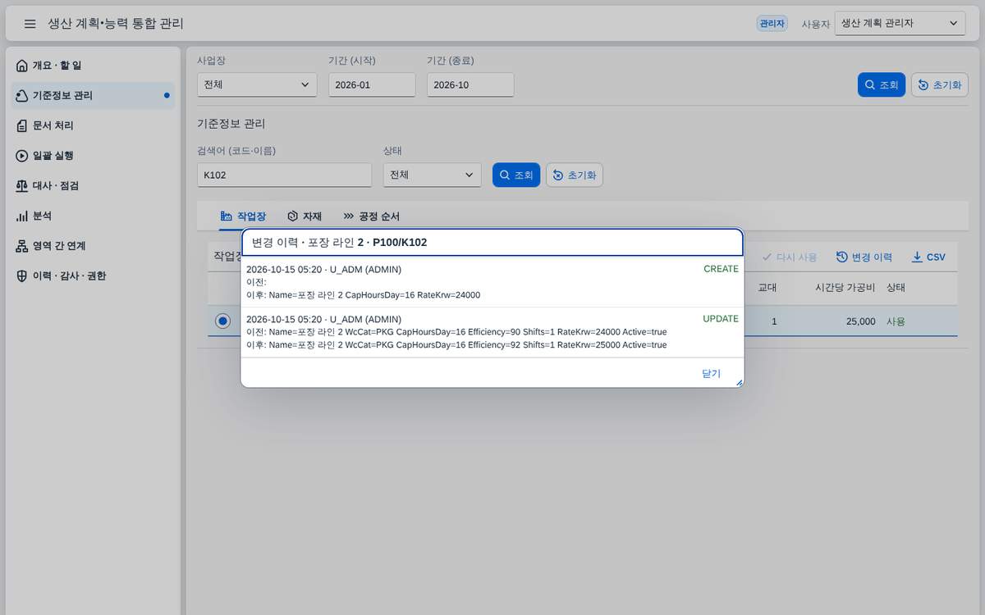Switch to the 공정 순서 tab
Image resolution: width=985 pixels, height=615 pixels.
click(x=371, y=216)
